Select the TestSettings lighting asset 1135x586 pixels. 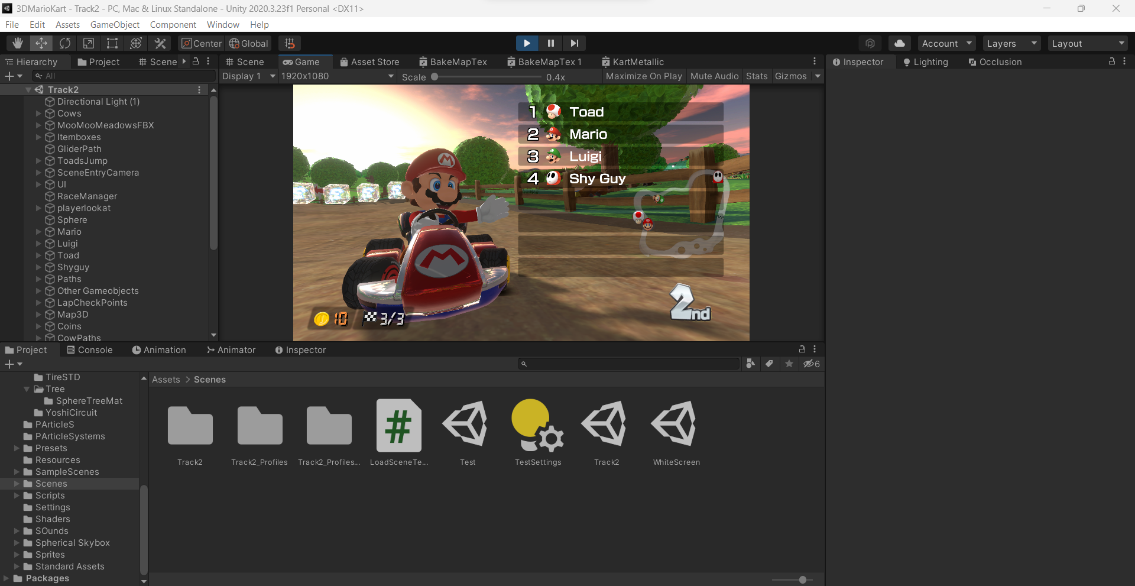[538, 433]
